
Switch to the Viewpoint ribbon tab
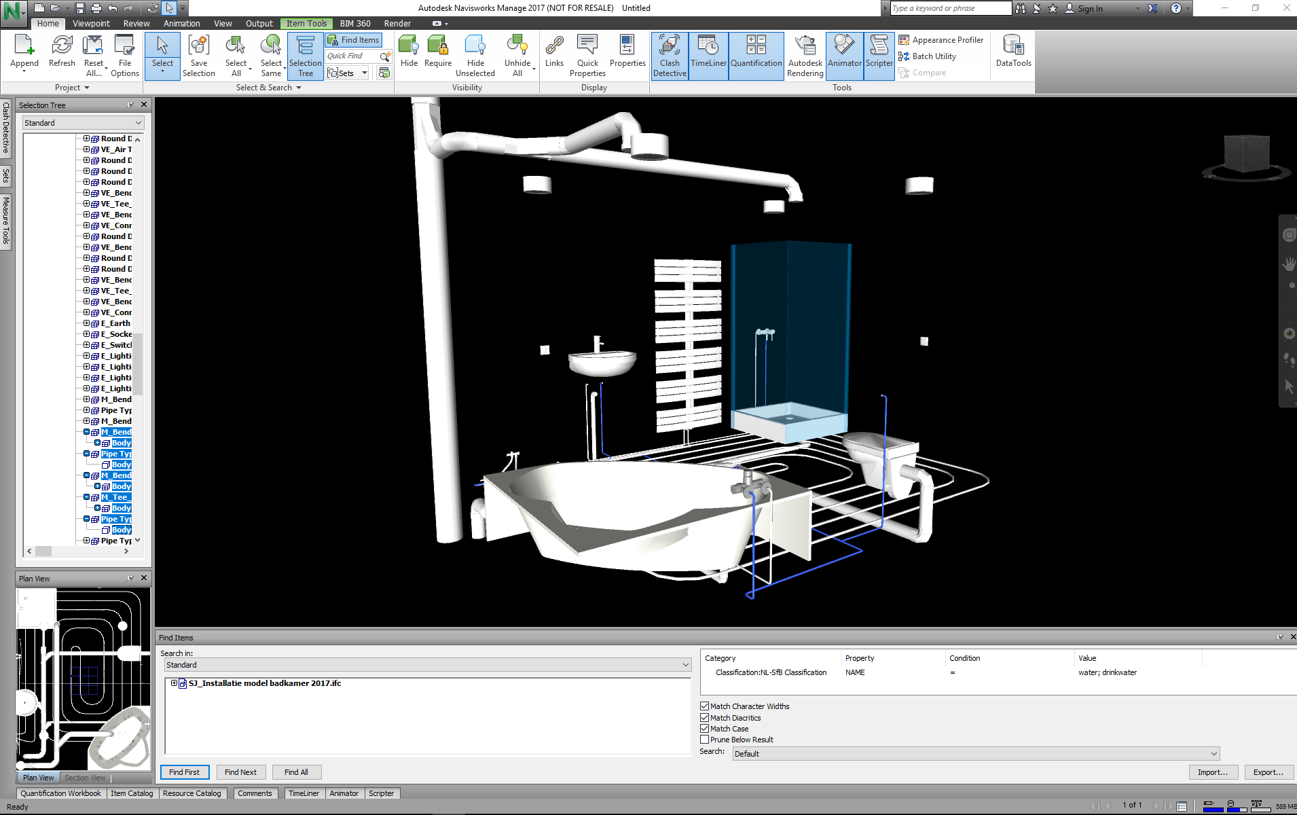click(x=91, y=23)
